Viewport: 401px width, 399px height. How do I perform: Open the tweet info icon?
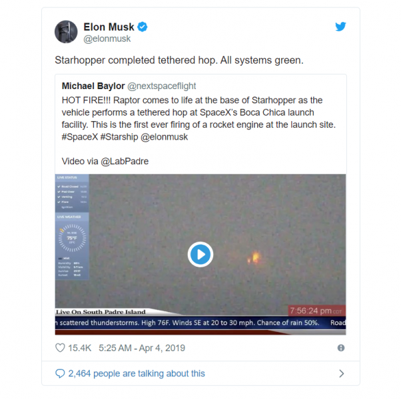[x=341, y=348]
